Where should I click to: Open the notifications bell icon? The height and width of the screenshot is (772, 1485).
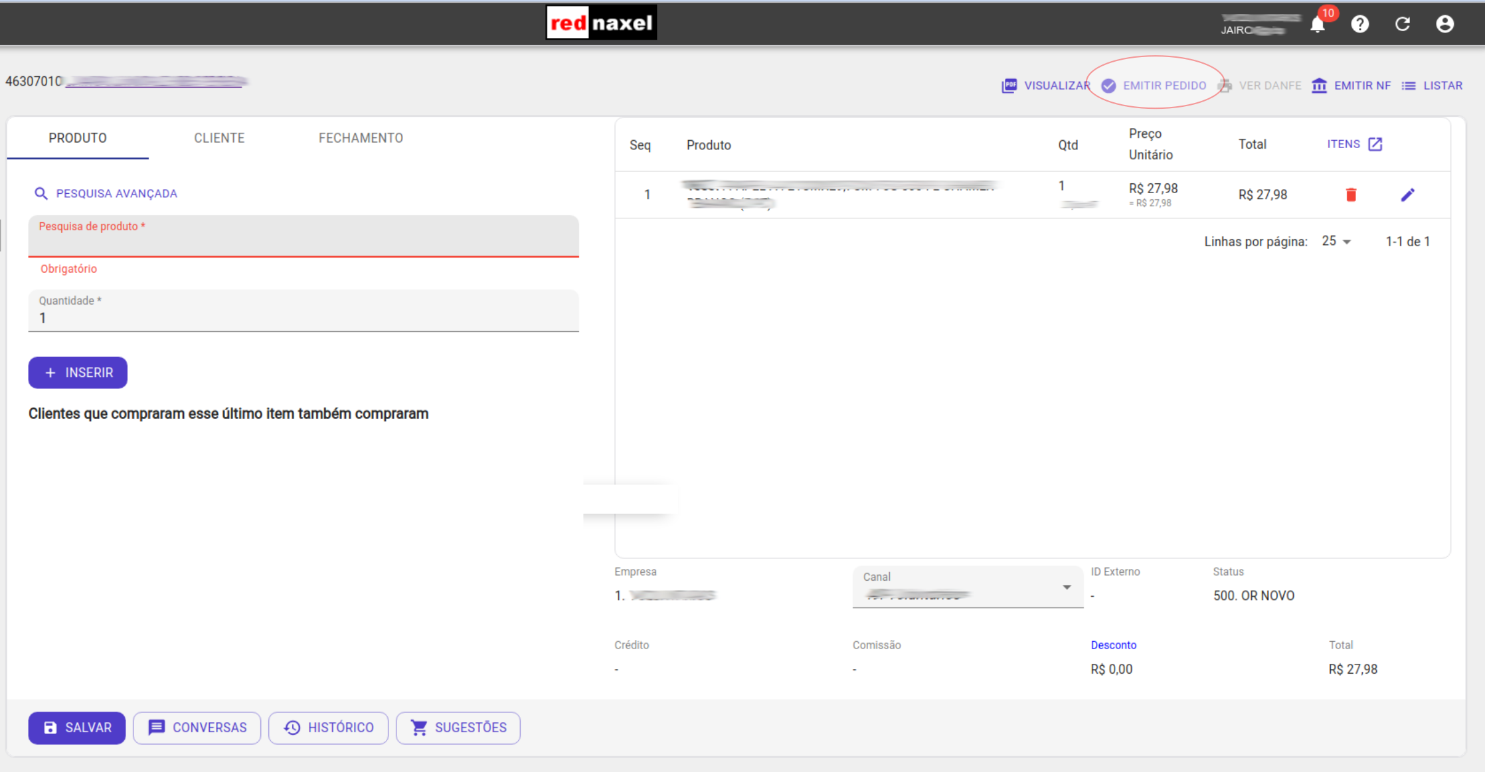point(1318,25)
